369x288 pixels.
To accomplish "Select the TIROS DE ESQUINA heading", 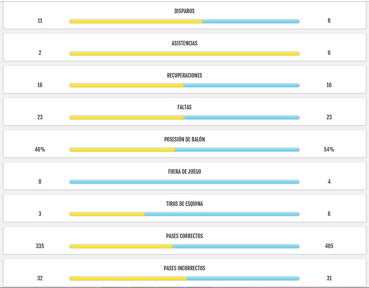I will click(184, 204).
